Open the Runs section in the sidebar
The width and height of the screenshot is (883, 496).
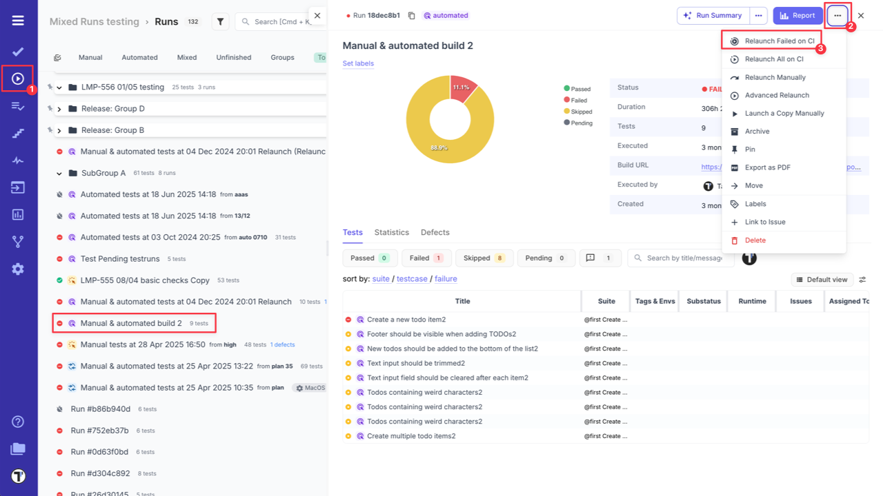pos(18,78)
